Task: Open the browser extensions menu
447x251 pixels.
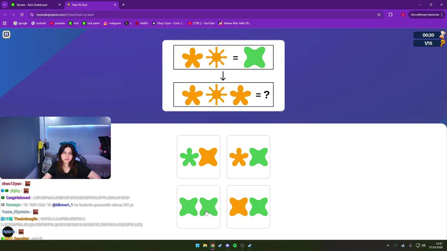Action: [x=390, y=15]
